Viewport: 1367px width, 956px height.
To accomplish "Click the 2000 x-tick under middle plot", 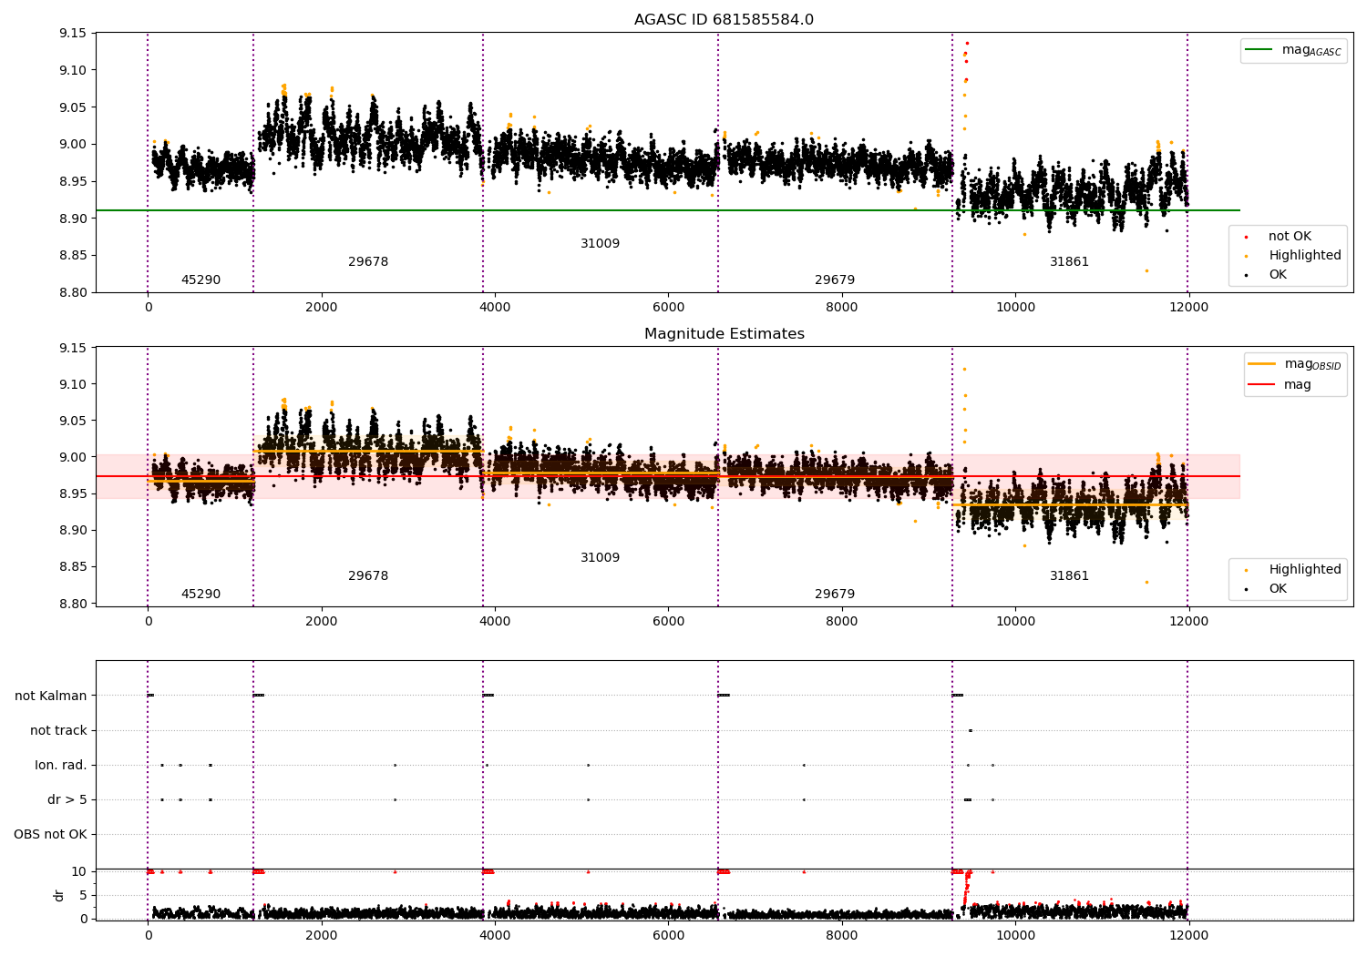I will [x=322, y=622].
